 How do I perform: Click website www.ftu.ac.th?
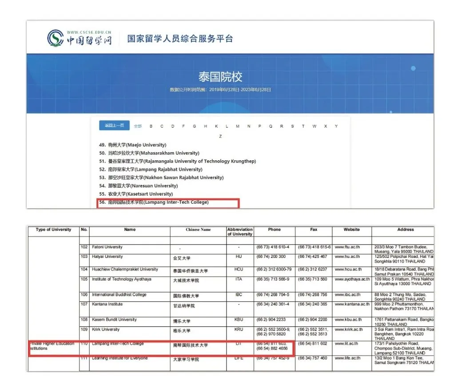[347, 247]
